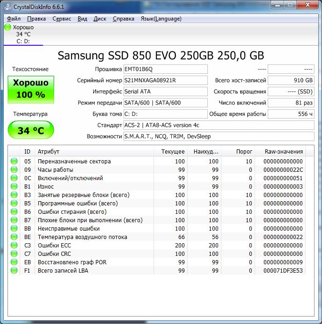This screenshot has height=324, width=322.
Task: Click the Raw-значения column header
Action: pos(283,152)
